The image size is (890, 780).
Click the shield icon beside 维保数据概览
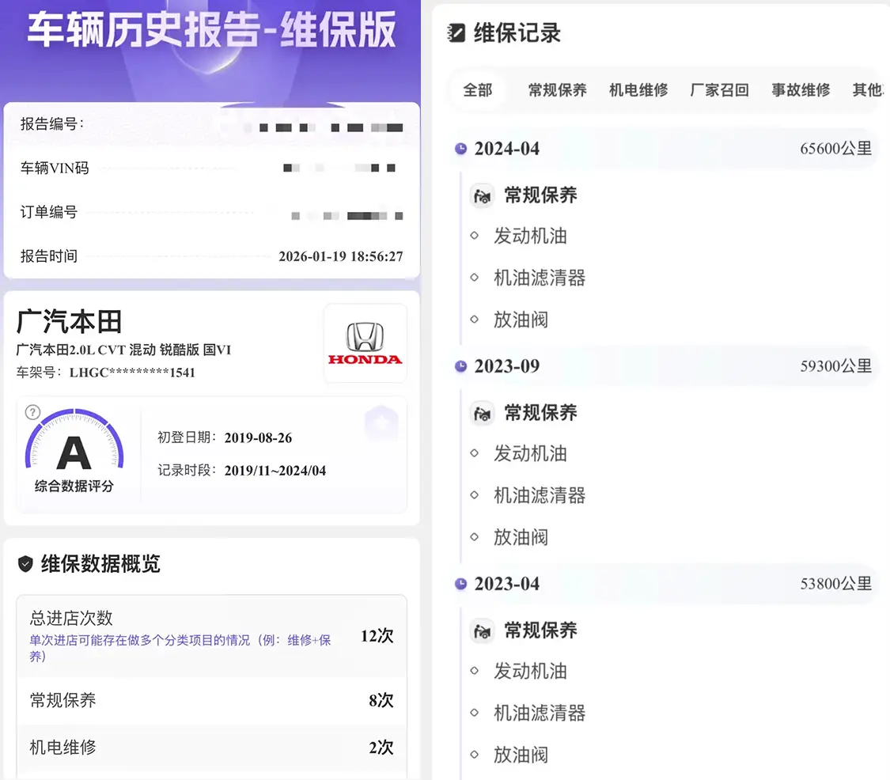pos(25,564)
